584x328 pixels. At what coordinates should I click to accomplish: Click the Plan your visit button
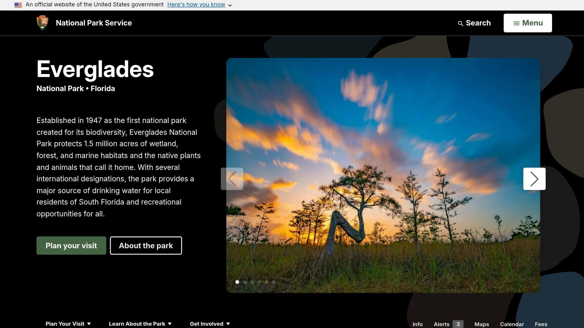[x=71, y=245]
